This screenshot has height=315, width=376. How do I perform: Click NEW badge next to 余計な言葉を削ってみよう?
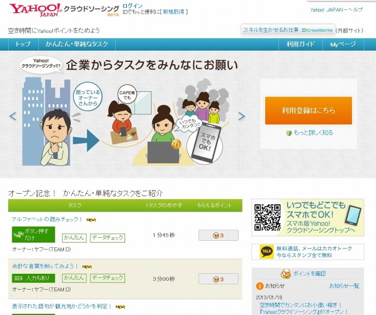coord(87,267)
